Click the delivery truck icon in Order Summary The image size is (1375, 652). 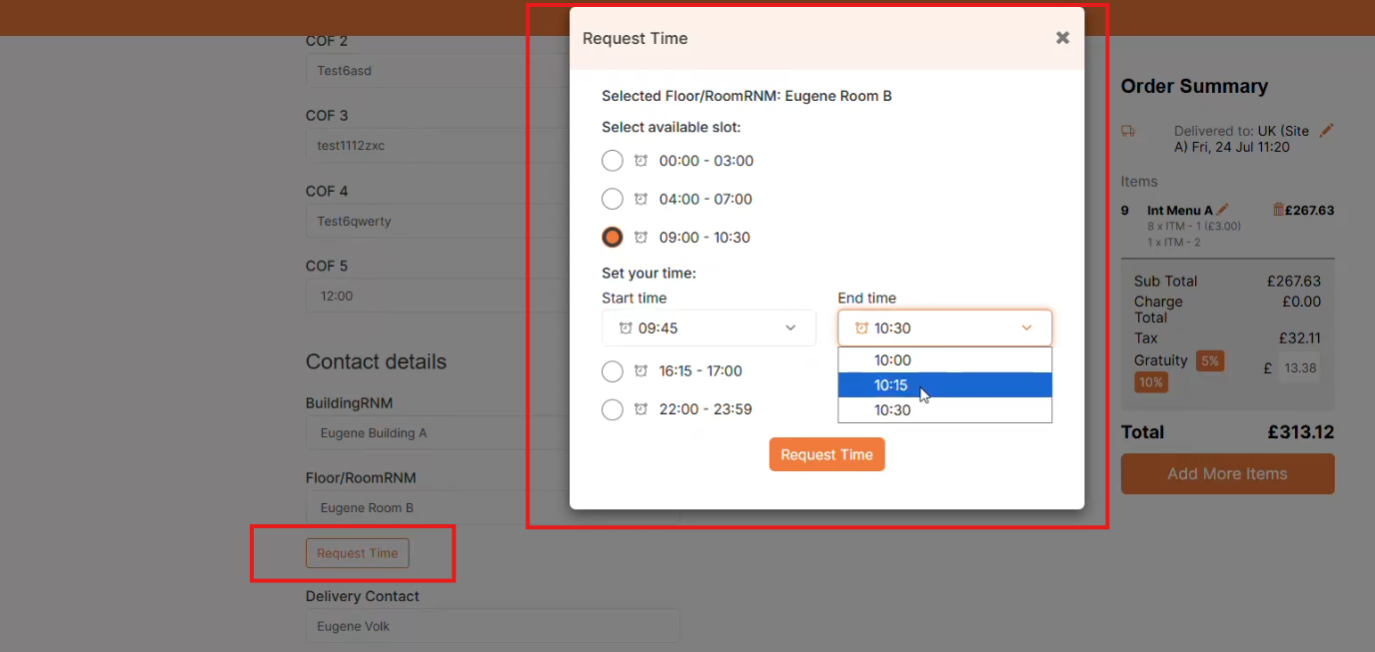(x=1128, y=131)
